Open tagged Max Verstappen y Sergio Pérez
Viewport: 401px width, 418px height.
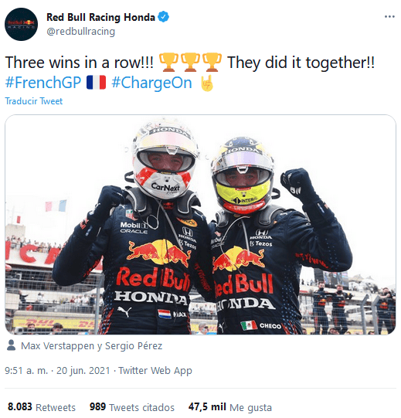[91, 345]
